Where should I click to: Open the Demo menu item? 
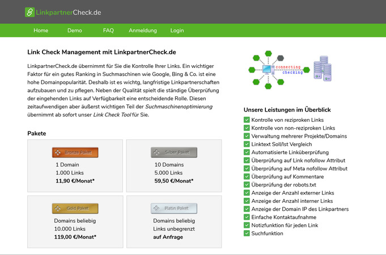click(x=75, y=31)
